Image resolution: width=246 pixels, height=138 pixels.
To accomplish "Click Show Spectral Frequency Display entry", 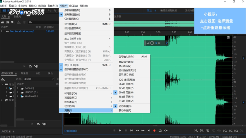I will pos(86,24).
